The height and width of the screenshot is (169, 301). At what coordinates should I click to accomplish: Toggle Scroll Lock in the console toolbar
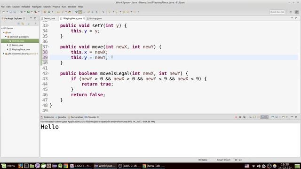click(254, 117)
